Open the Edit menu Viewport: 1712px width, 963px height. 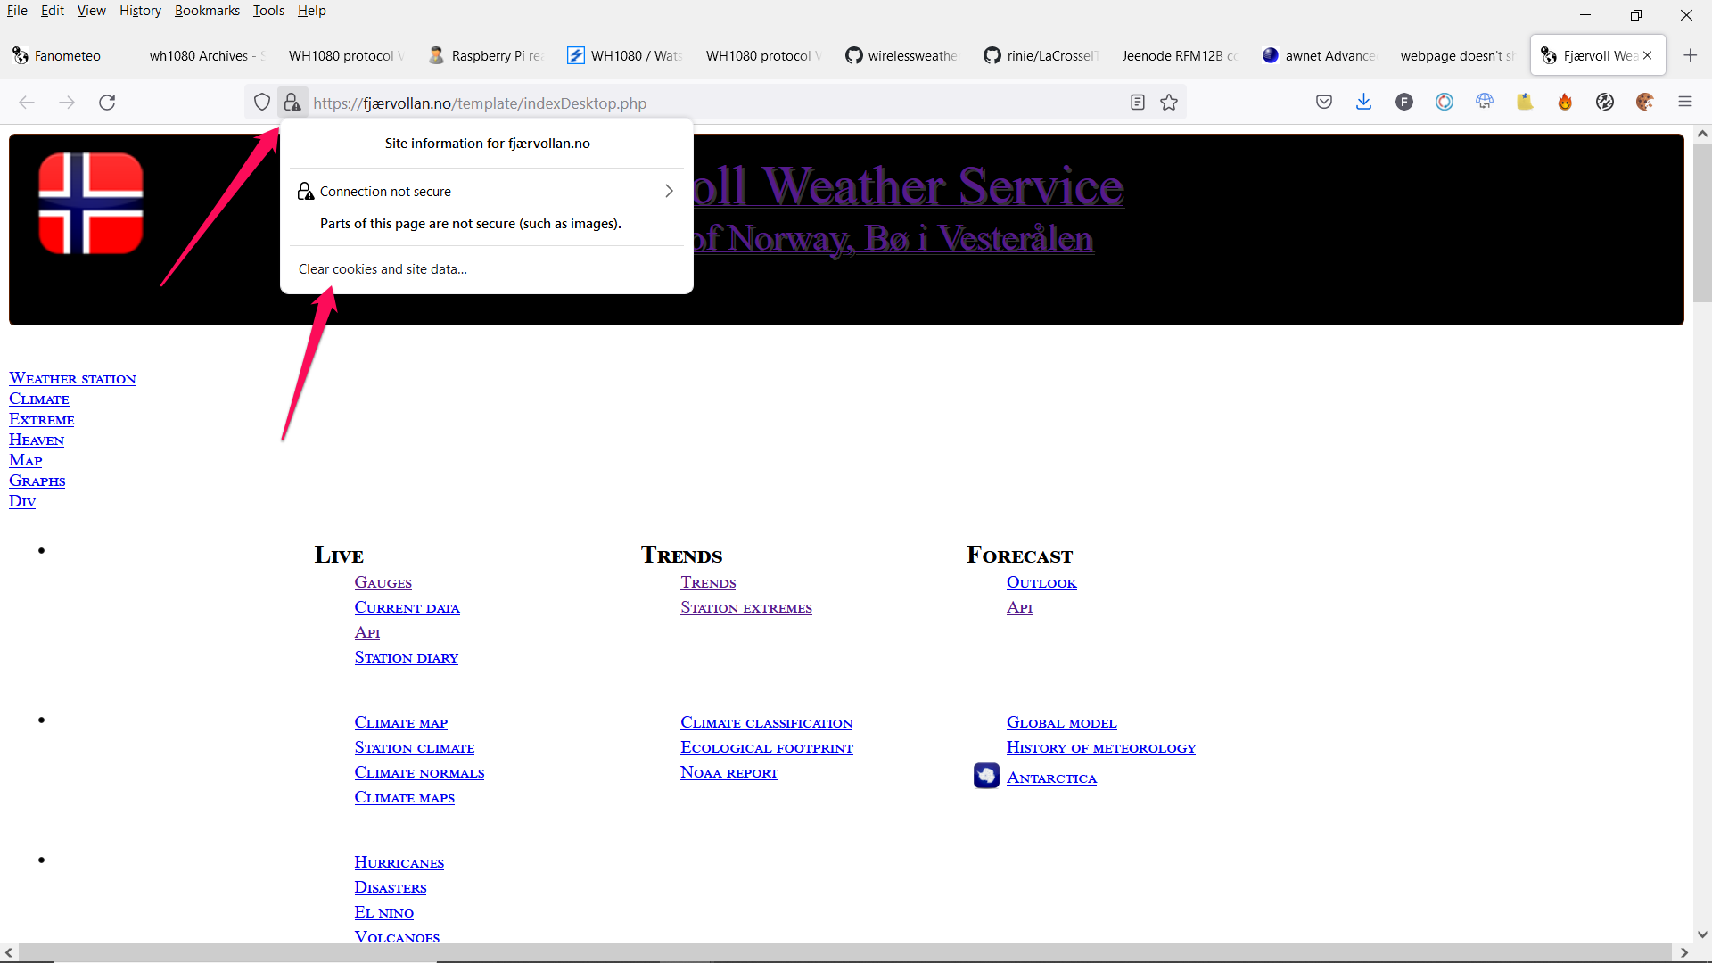point(53,11)
